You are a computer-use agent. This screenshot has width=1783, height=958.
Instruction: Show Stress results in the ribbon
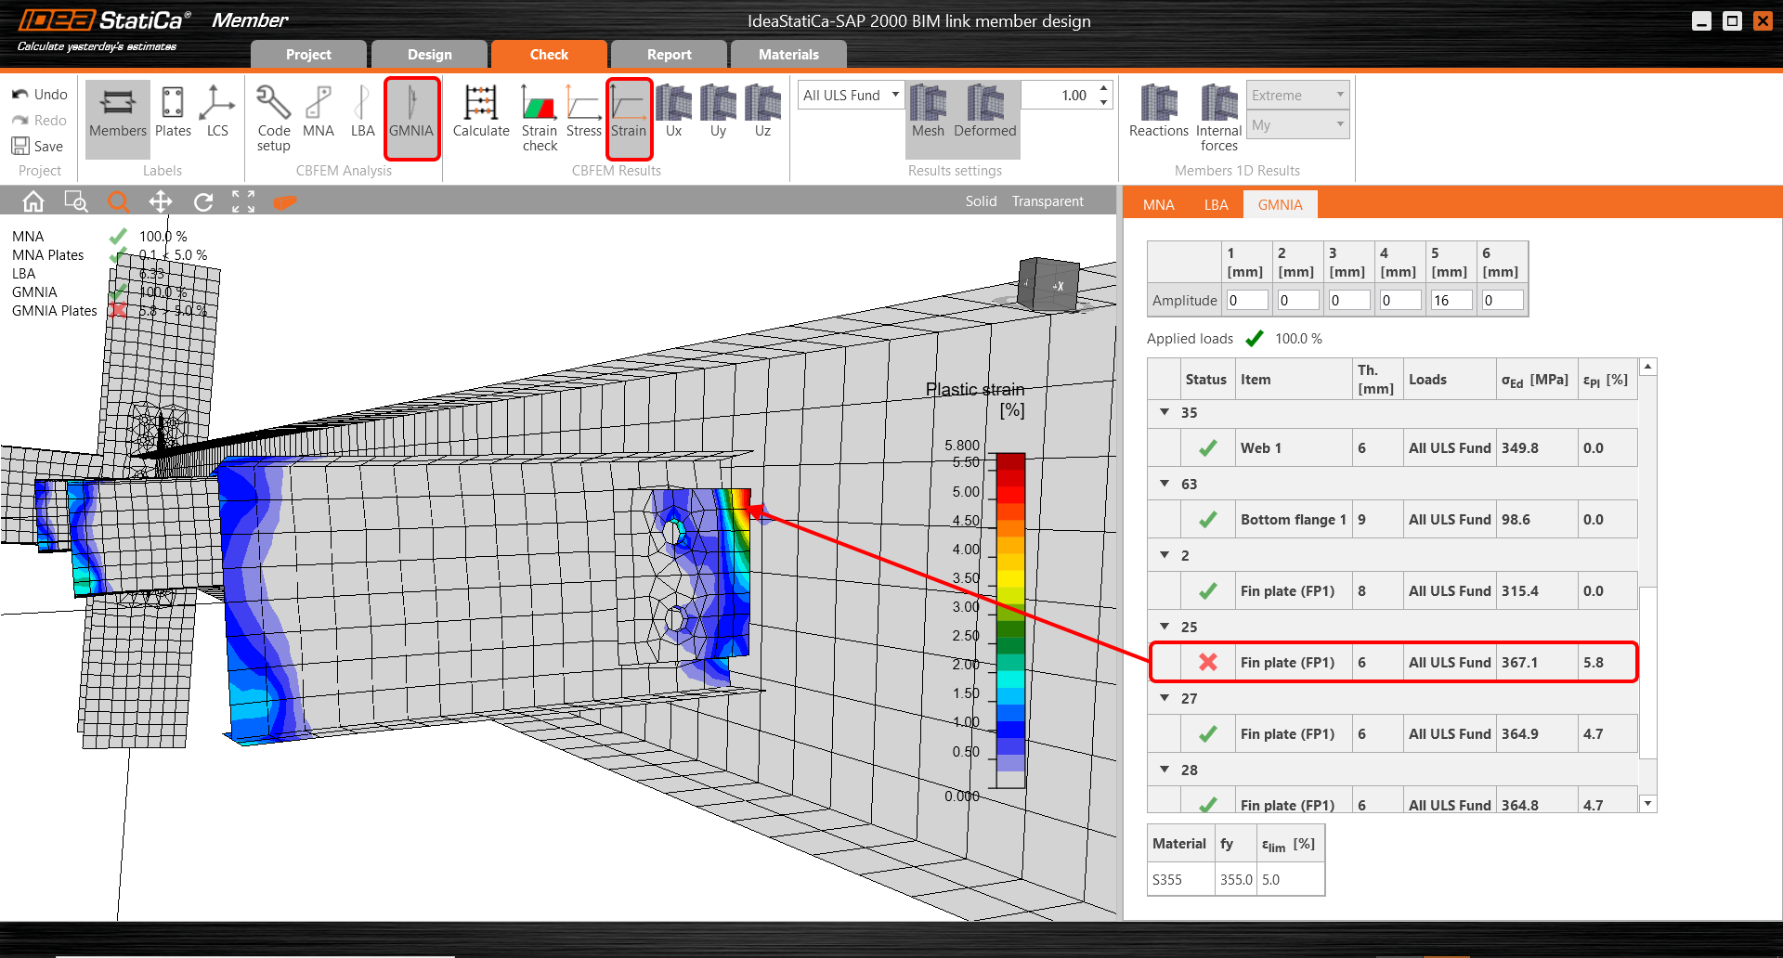(x=583, y=112)
